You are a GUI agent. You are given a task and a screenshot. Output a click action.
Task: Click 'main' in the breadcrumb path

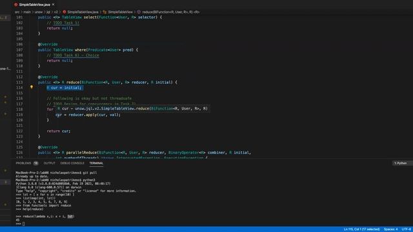pos(27,12)
